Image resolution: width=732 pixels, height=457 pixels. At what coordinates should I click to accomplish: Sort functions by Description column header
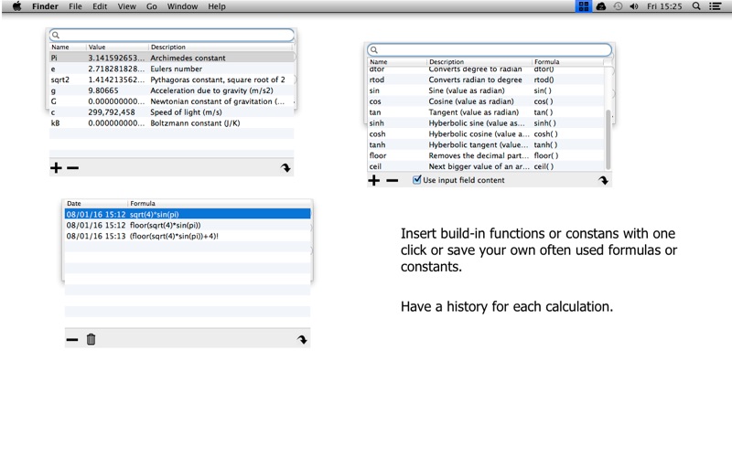[x=479, y=61]
